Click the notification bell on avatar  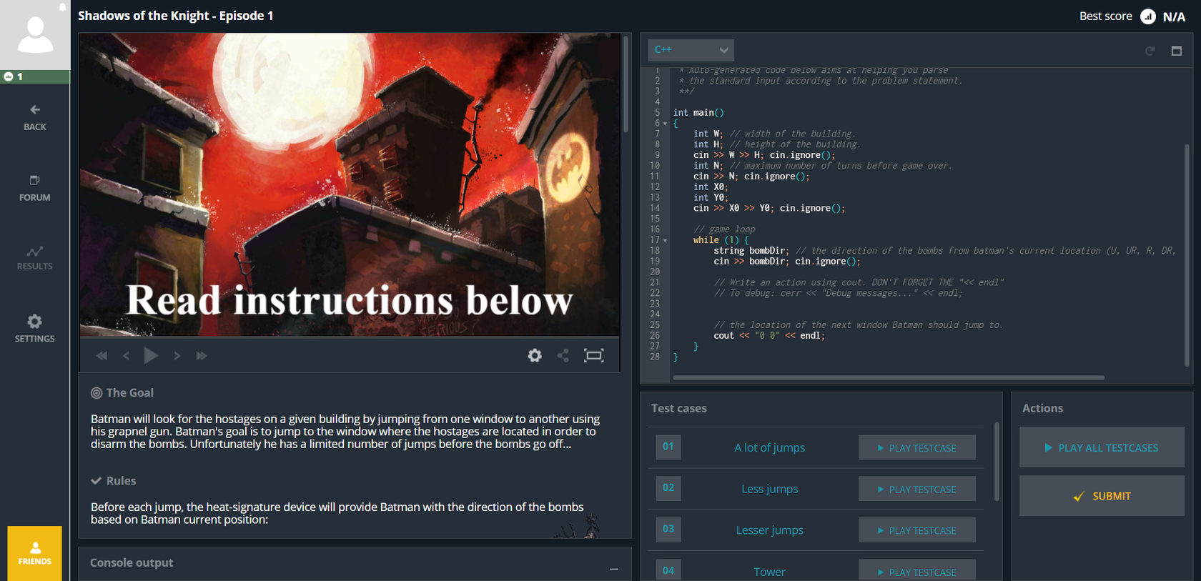point(62,7)
